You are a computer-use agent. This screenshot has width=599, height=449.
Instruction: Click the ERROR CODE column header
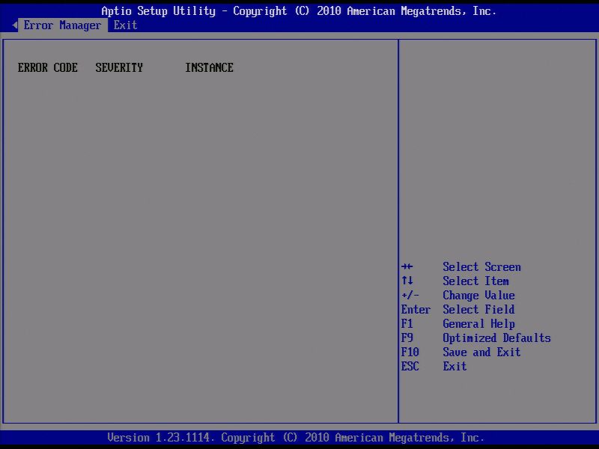(47, 67)
